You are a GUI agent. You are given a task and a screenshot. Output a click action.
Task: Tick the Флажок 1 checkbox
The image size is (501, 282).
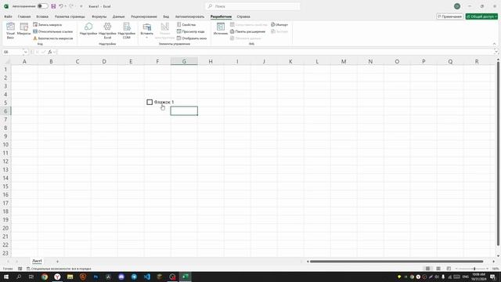[x=150, y=102]
